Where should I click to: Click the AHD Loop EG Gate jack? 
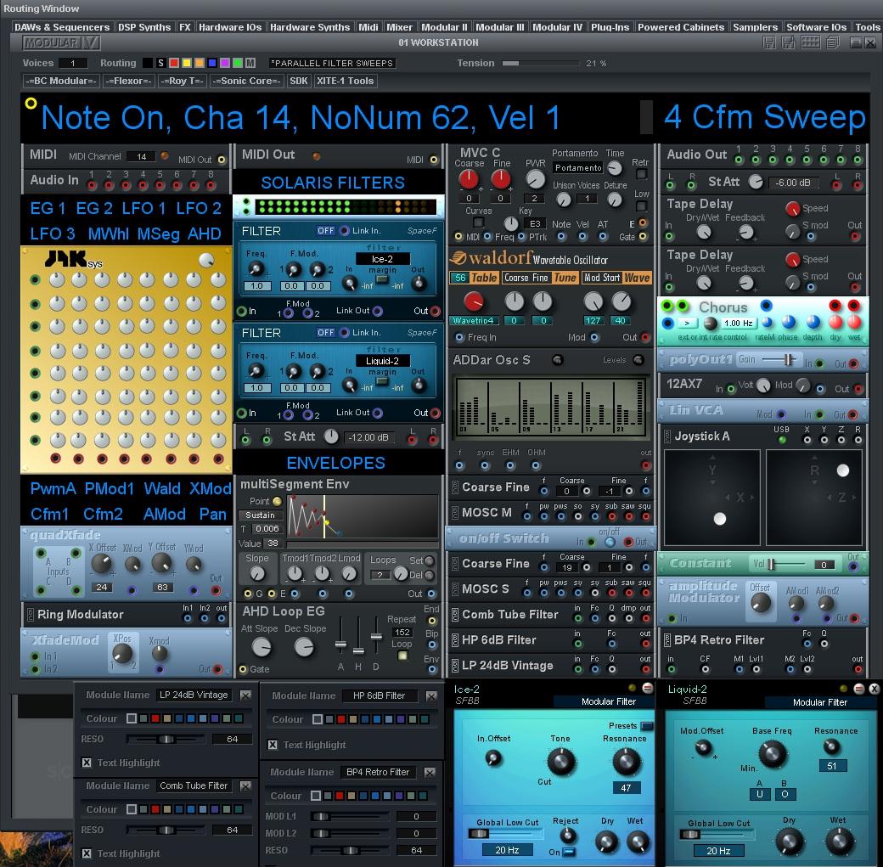click(244, 669)
